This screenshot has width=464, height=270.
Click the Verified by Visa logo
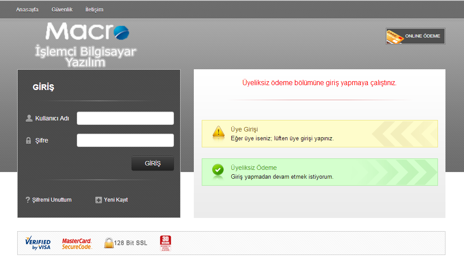point(38,243)
